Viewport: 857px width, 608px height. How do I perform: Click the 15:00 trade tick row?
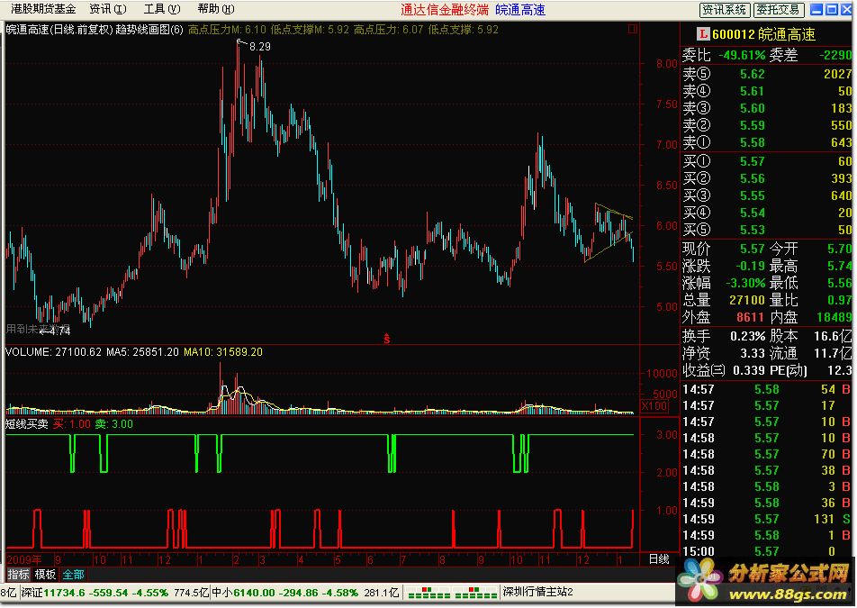[767, 551]
